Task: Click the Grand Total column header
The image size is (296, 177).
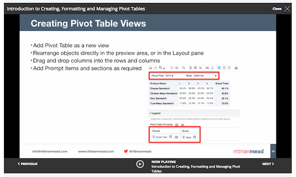Action: pos(222,83)
